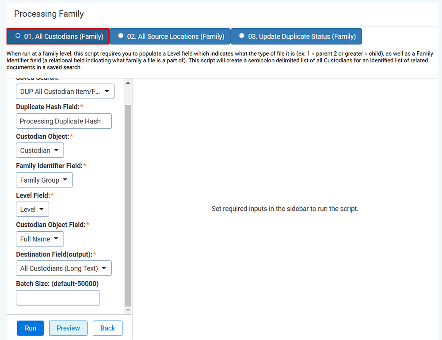The width and height of the screenshot is (442, 340).
Task: Expand the Custodian Object dropdown
Action: (40, 150)
